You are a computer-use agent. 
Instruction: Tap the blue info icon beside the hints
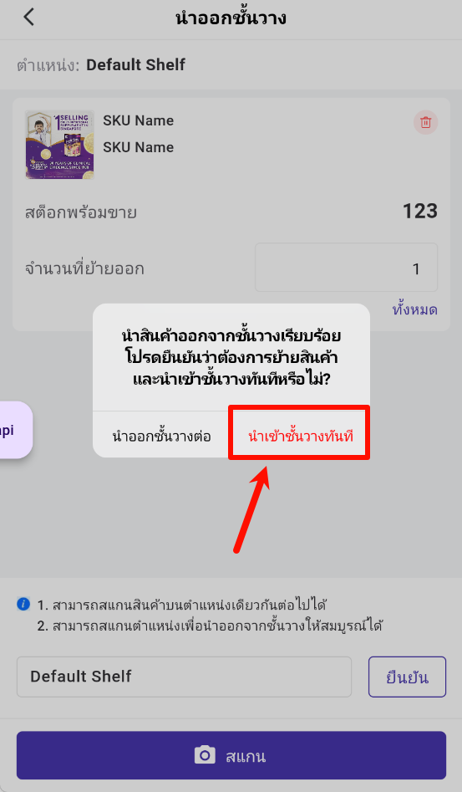[23, 604]
